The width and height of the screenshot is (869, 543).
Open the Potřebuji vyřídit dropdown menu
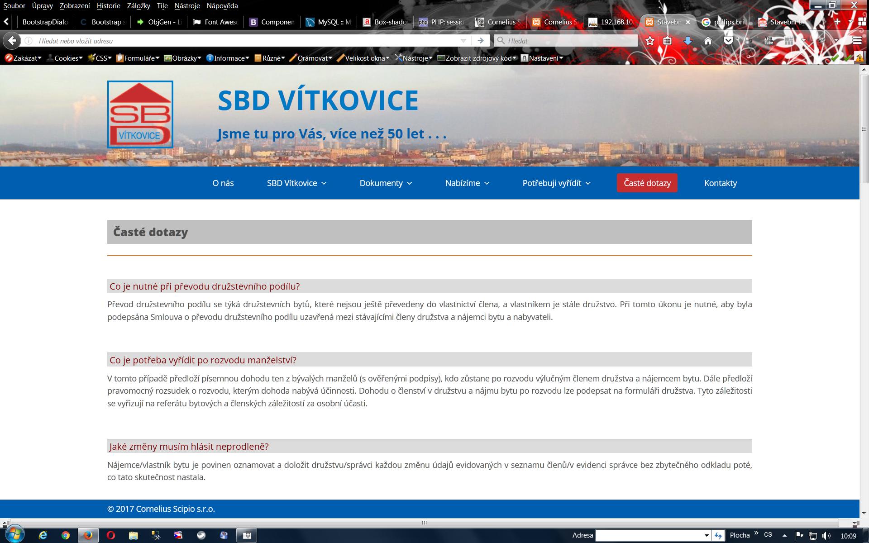tap(556, 183)
